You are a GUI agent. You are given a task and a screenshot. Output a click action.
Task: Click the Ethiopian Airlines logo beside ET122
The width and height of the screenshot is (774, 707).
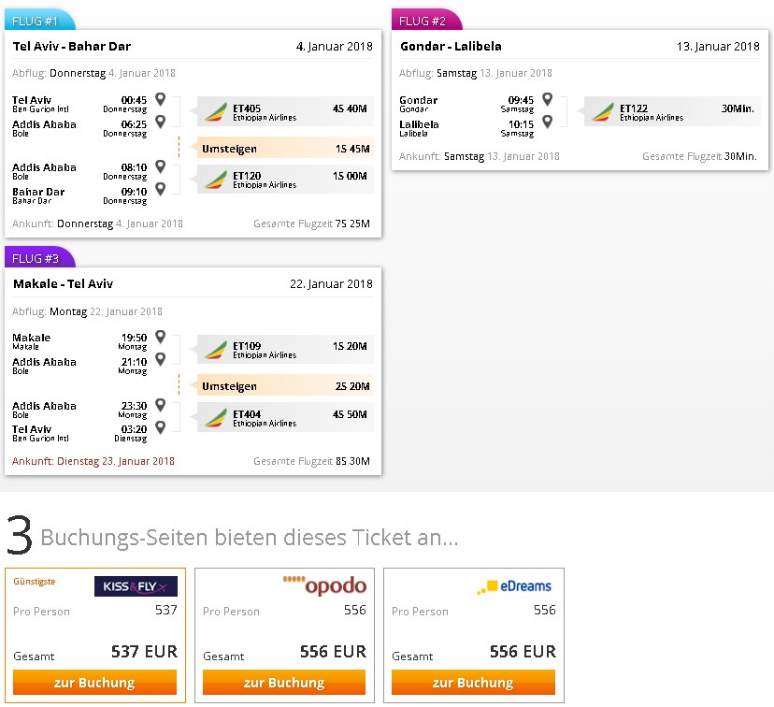(x=603, y=112)
